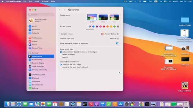Open Apple TV from the Dock
Image resolution: width=193 pixels, height=108 pixels.
click(85, 104)
